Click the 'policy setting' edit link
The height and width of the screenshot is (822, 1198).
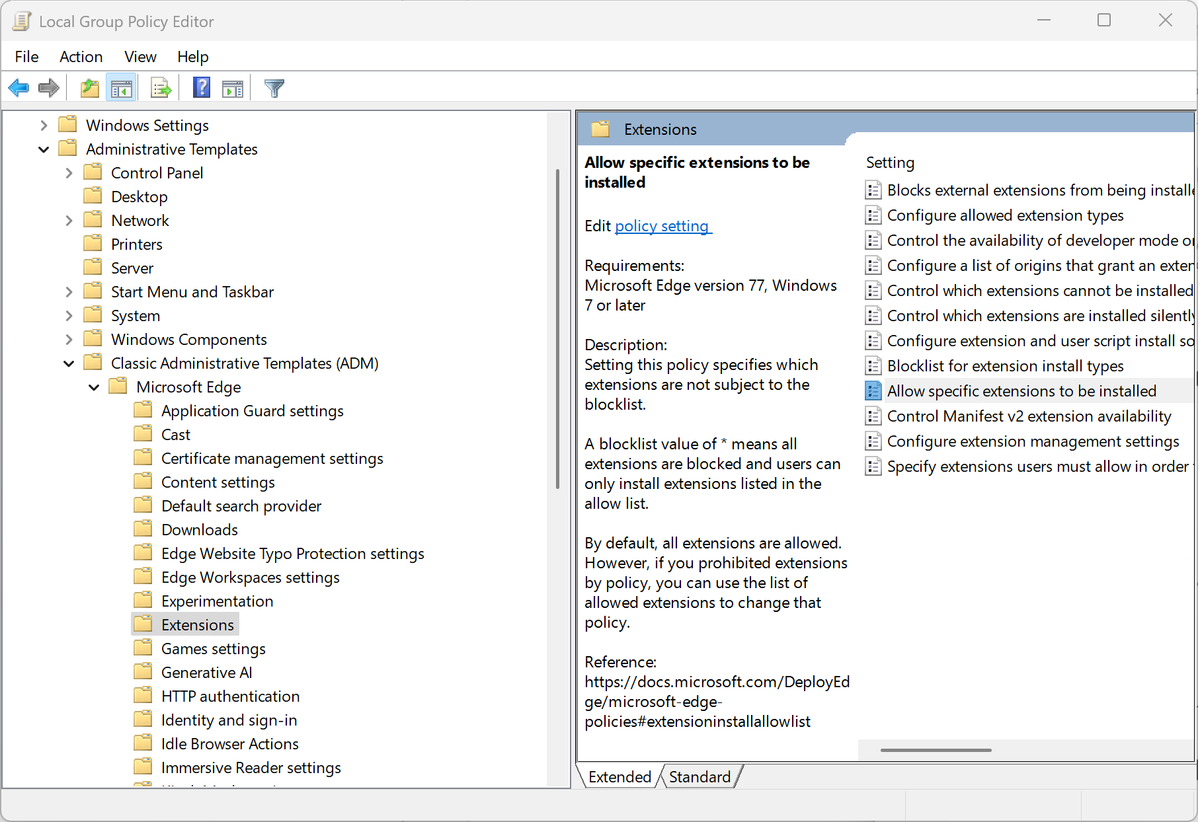pos(662,226)
